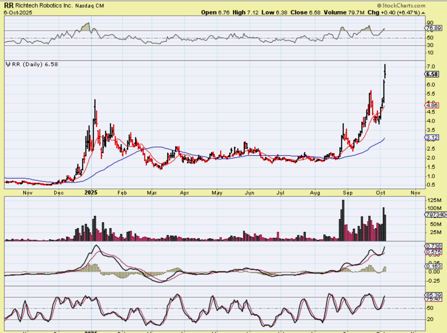
Task: Click the stochastic axis label 20
Action: click(x=430, y=319)
